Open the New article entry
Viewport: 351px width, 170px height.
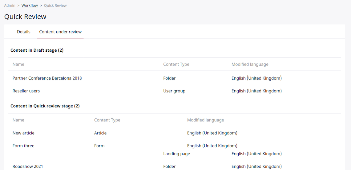(x=23, y=133)
